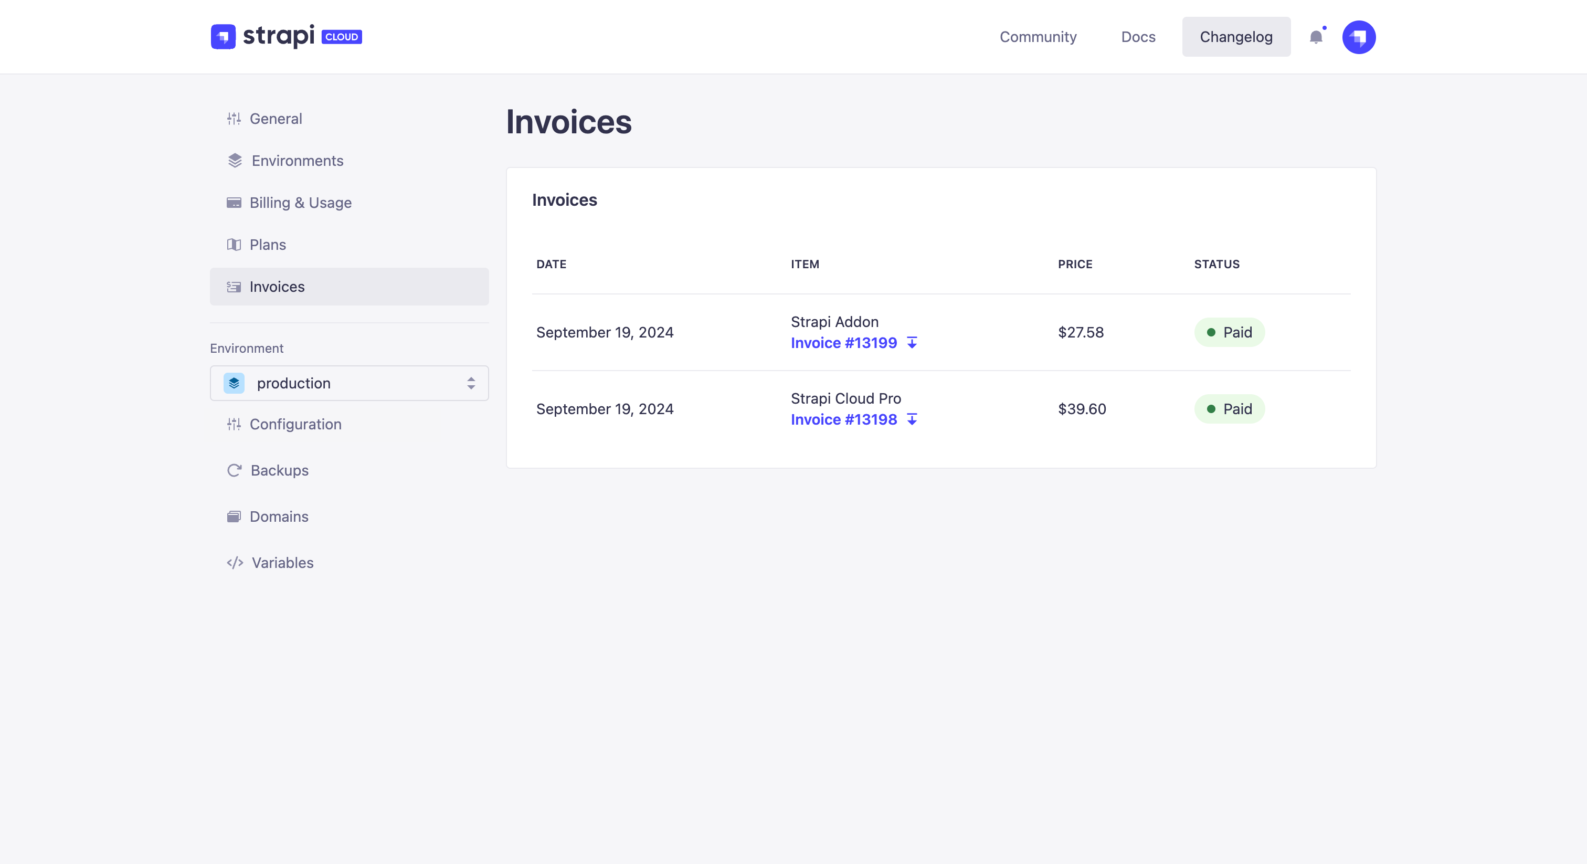Open Invoice #13198 download link
Image resolution: width=1587 pixels, height=864 pixels.
913,419
